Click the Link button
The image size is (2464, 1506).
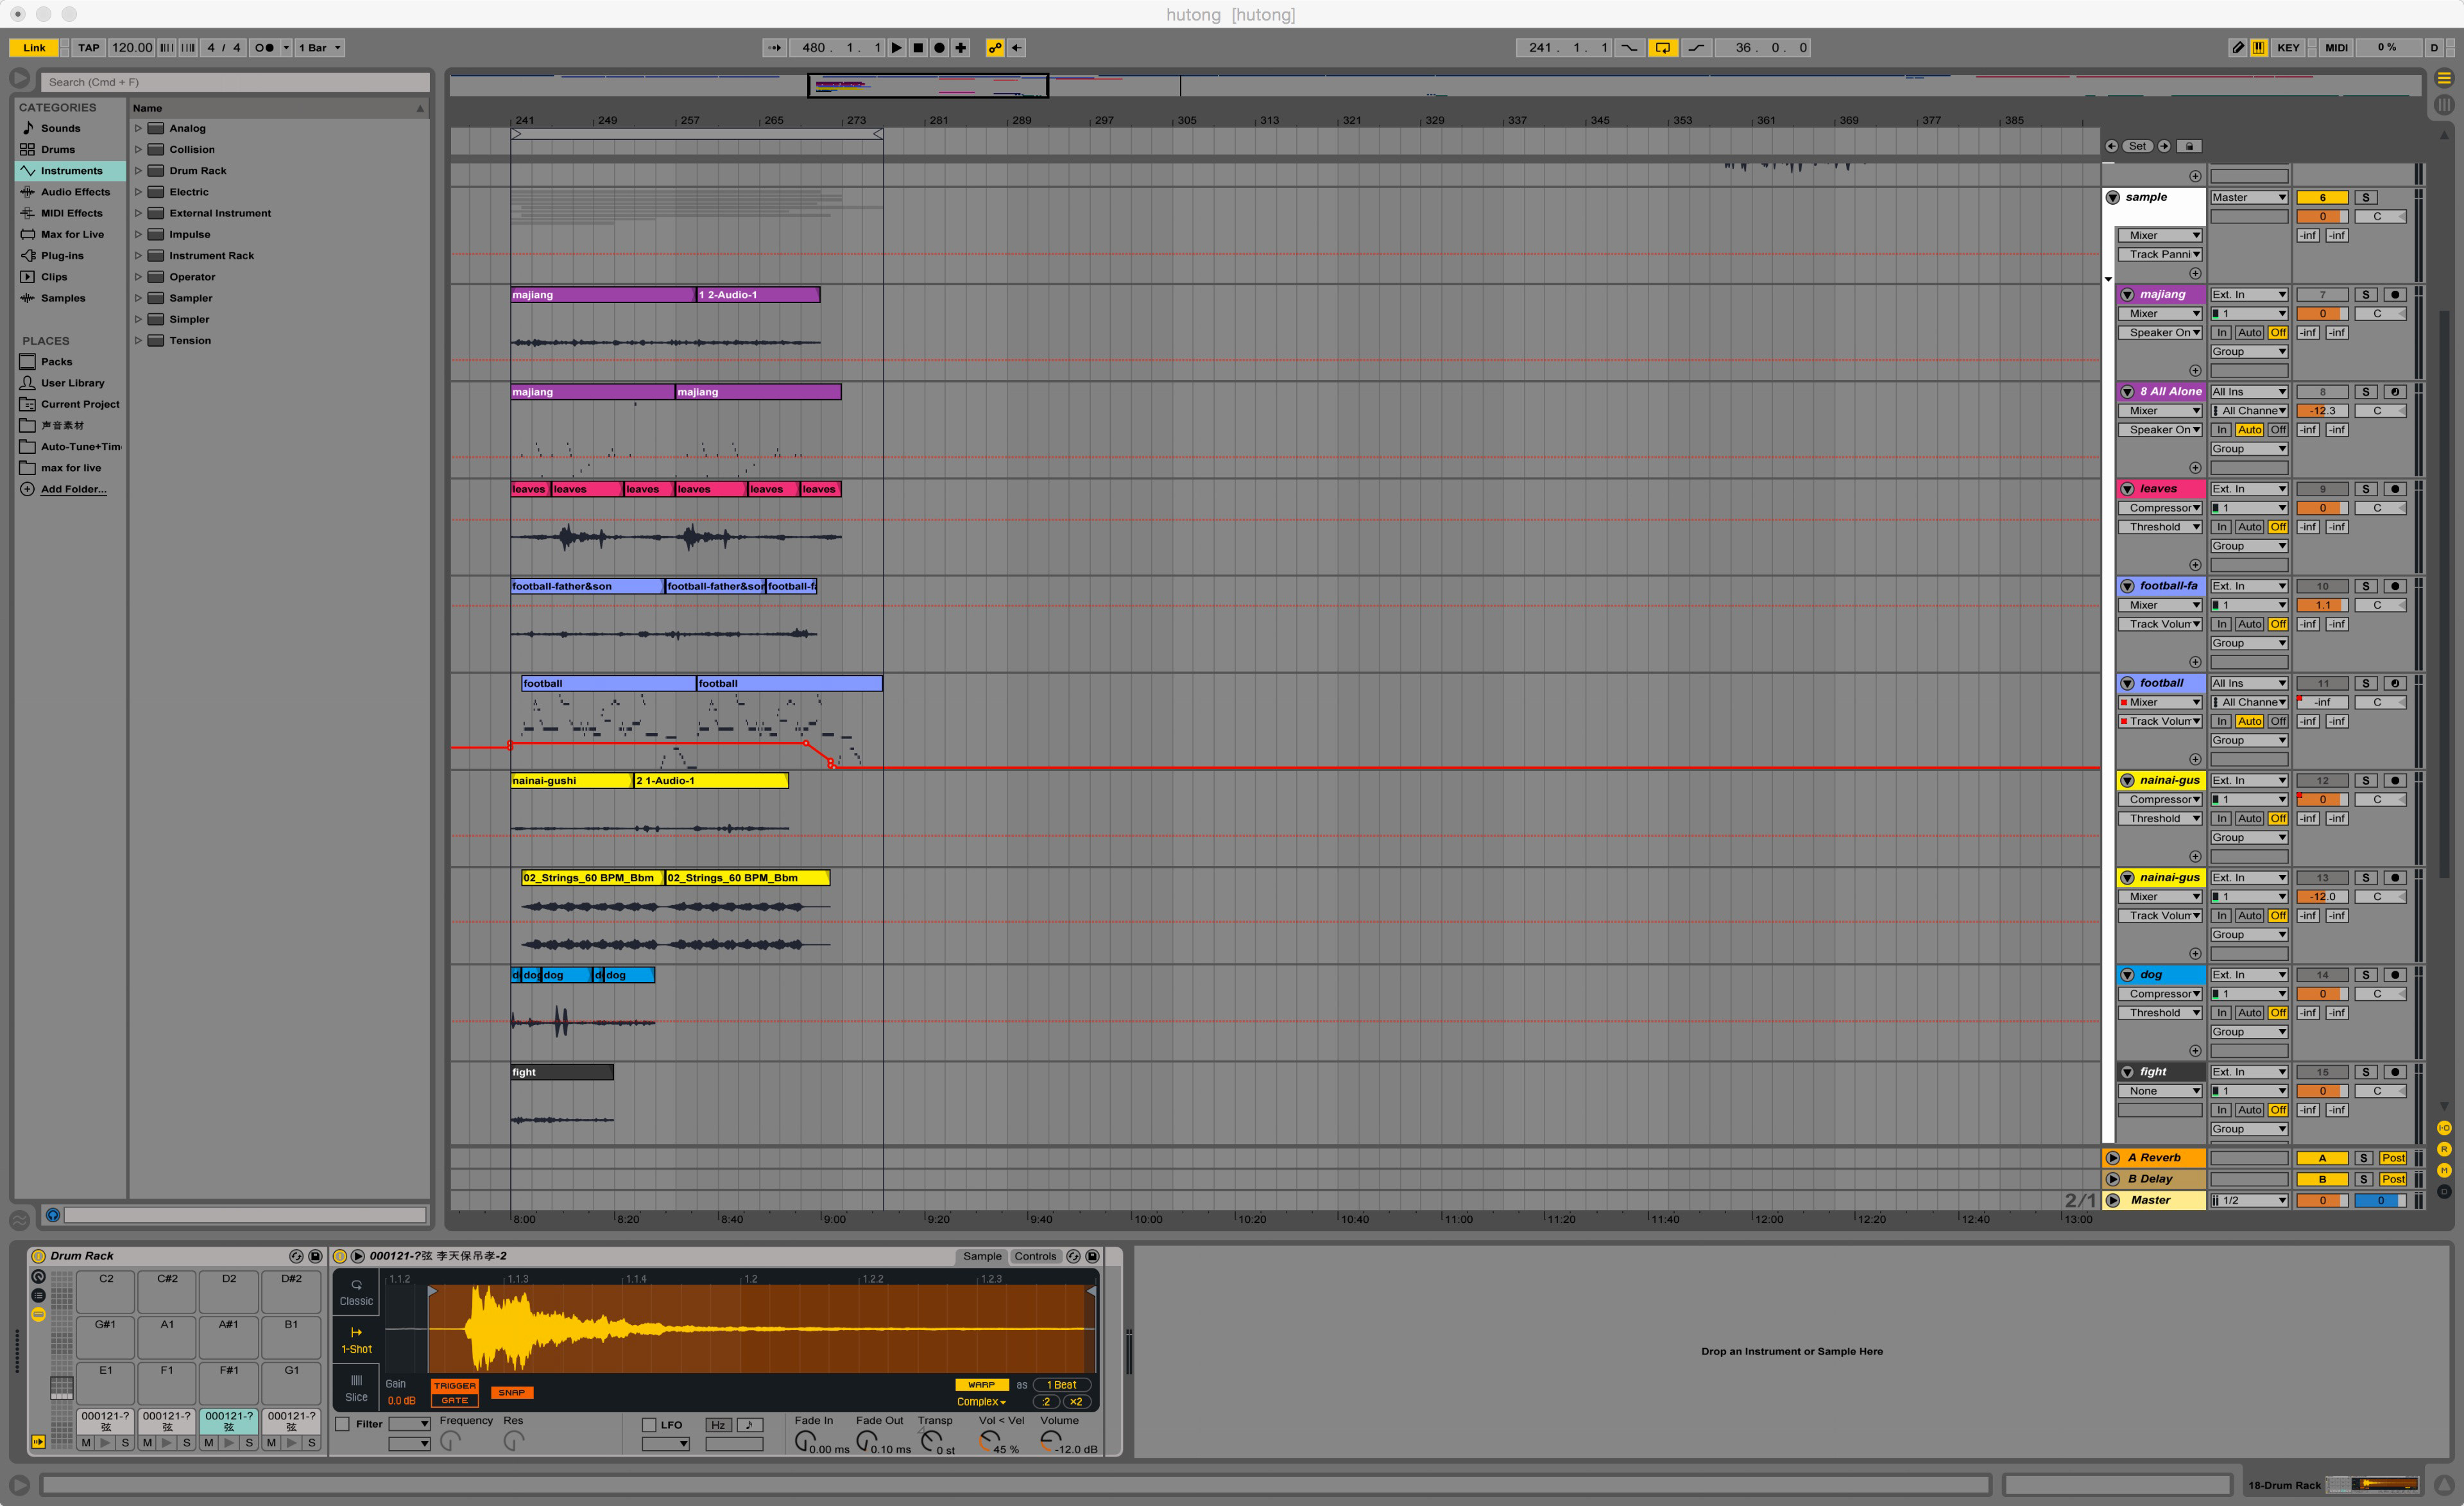click(34, 47)
